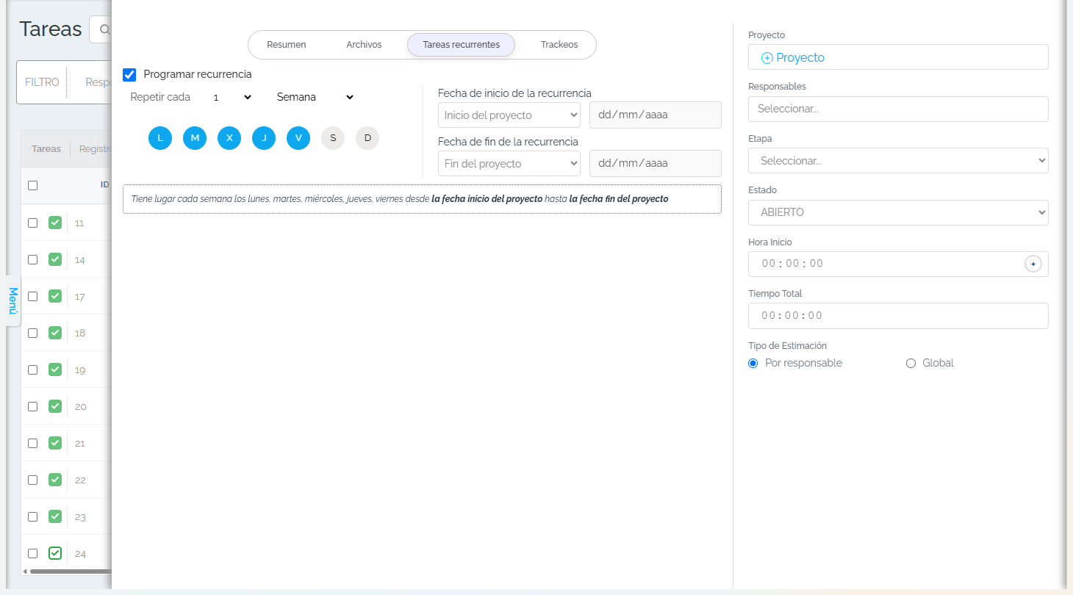Click the green completed check for task 11
Screen dimensions: 1073x595
[55, 223]
